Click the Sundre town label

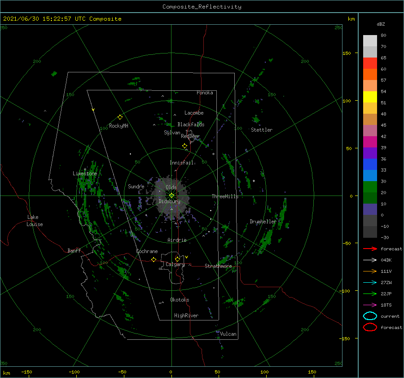point(136,186)
